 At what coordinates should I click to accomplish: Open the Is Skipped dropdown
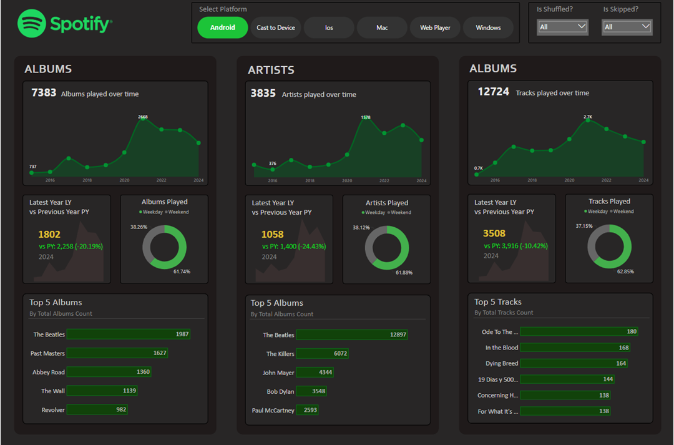click(626, 27)
